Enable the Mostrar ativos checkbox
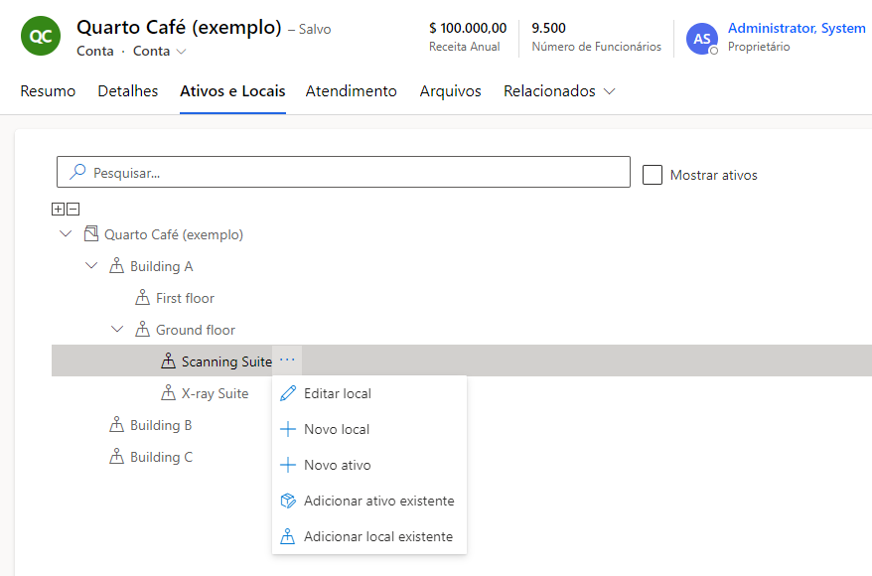Viewport: 872px width, 576px height. (653, 175)
